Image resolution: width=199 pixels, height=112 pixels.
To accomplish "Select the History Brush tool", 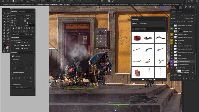I will click(4, 27).
